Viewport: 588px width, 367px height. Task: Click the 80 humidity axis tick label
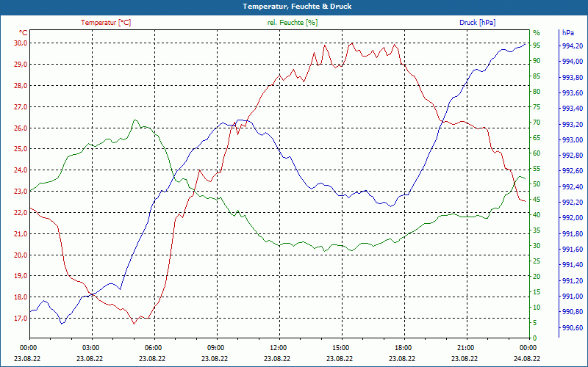[537, 92]
